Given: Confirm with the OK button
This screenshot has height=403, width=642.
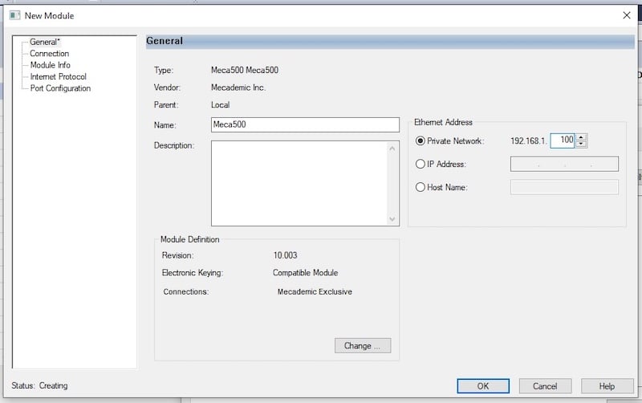Looking at the screenshot, I should [483, 386].
